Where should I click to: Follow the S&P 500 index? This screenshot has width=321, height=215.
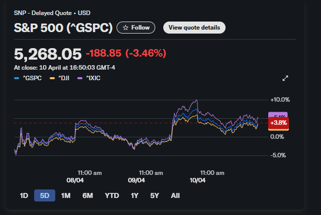click(x=136, y=28)
